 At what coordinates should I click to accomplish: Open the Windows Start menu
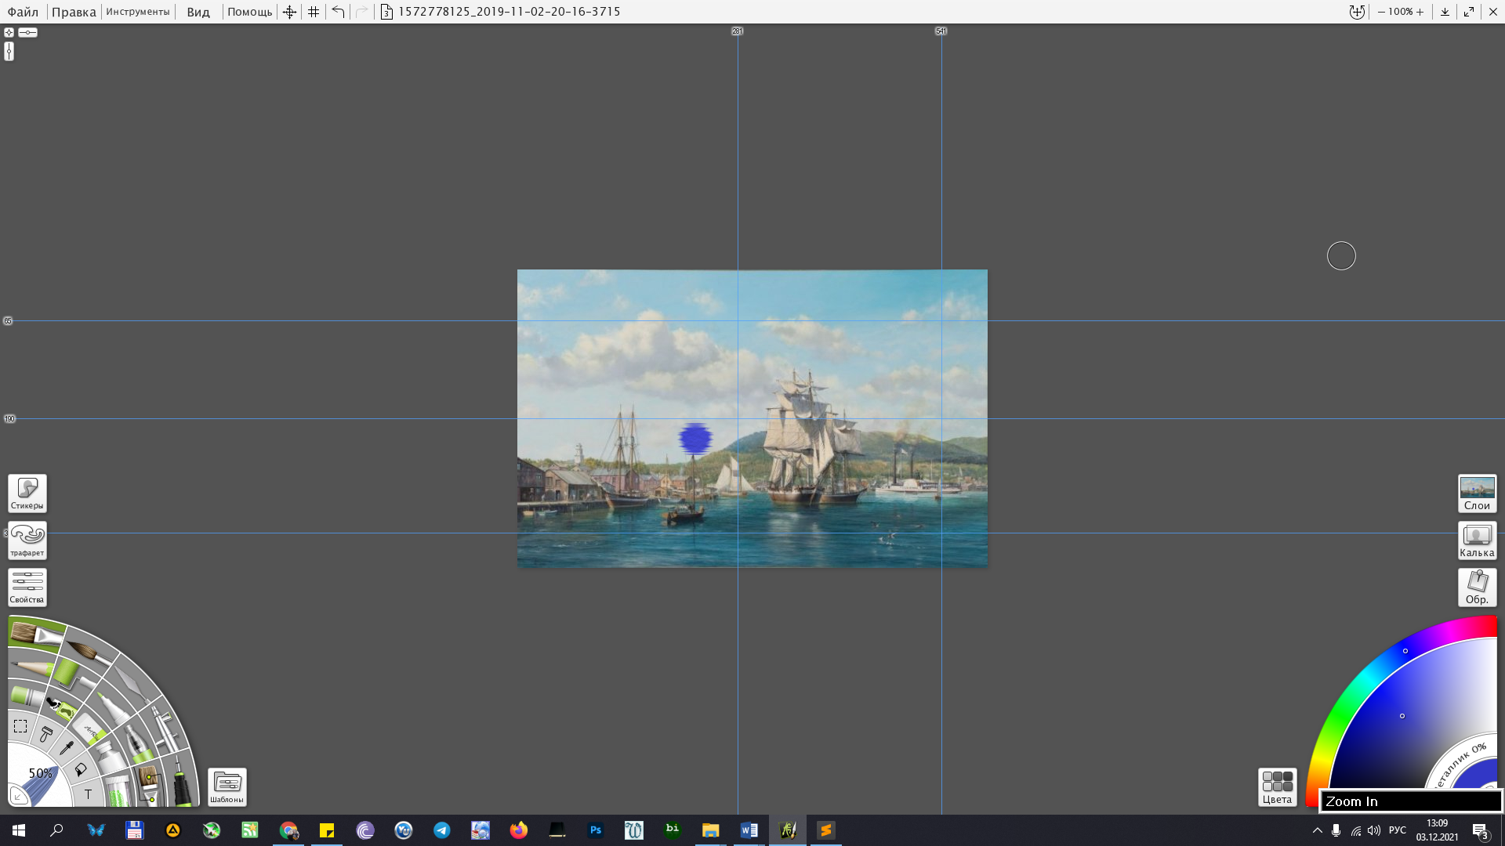[19, 830]
